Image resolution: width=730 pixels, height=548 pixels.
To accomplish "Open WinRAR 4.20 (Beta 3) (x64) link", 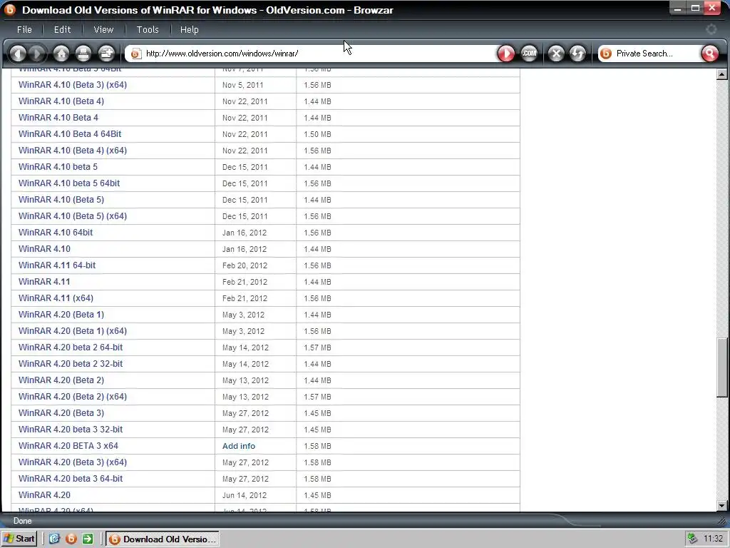I will pyautogui.click(x=73, y=462).
